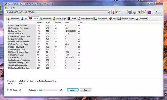Open the File menu
This screenshot has width=167, height=100.
coord(7,8)
